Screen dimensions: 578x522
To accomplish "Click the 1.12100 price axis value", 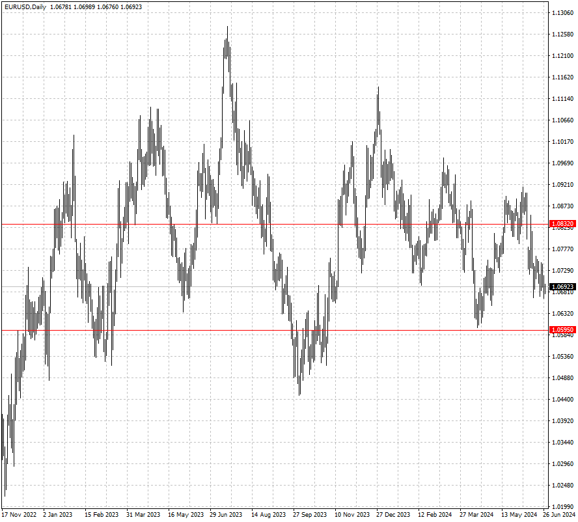I will coord(562,56).
